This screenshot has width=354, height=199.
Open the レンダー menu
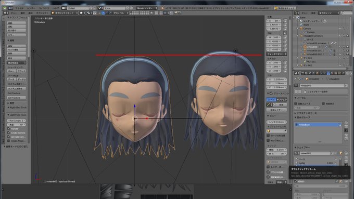click(31, 8)
